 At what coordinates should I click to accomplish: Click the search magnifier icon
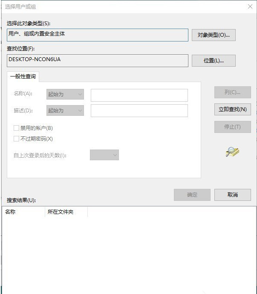pos(232,152)
